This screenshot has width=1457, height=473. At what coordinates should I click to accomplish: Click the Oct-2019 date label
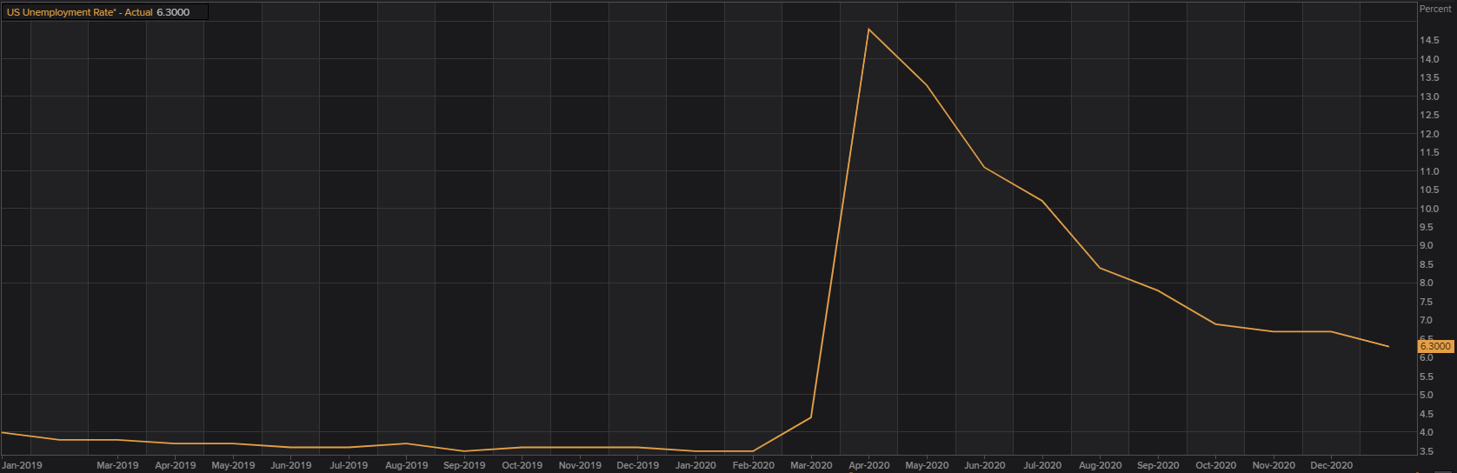click(x=522, y=465)
